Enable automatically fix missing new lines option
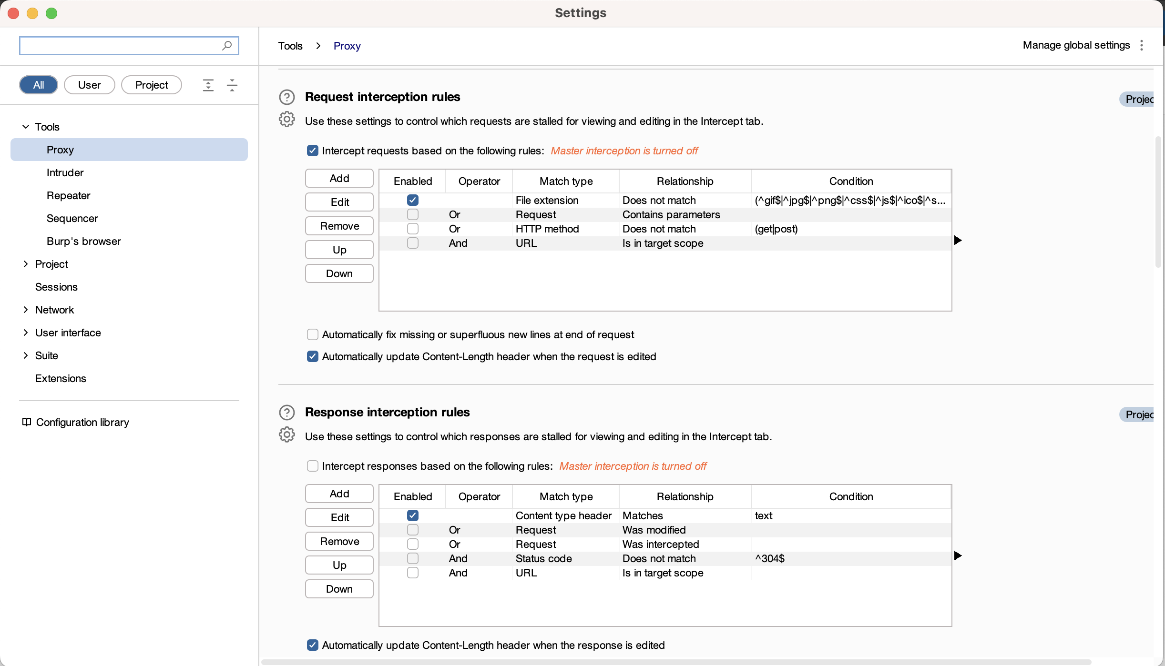Image resolution: width=1165 pixels, height=666 pixels. tap(313, 334)
